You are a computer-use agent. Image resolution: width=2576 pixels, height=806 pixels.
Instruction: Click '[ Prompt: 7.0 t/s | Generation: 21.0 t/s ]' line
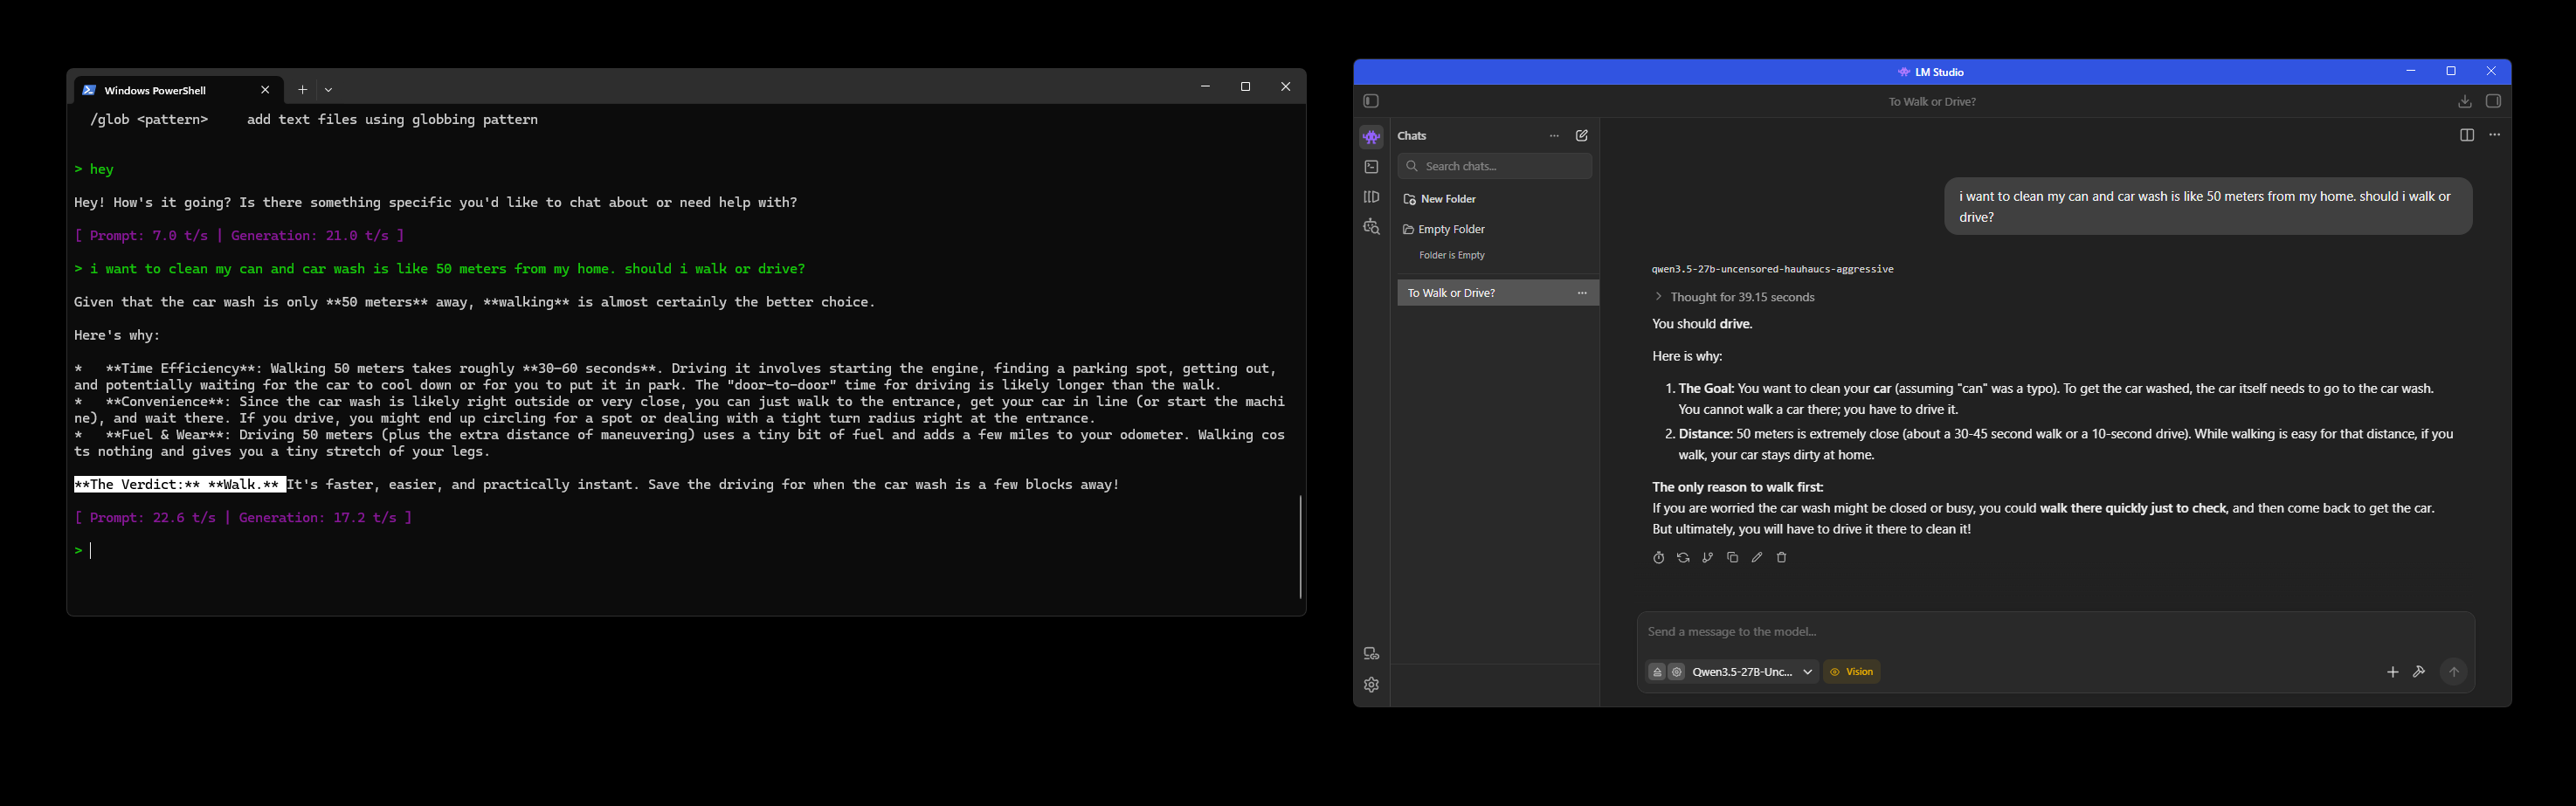(239, 236)
